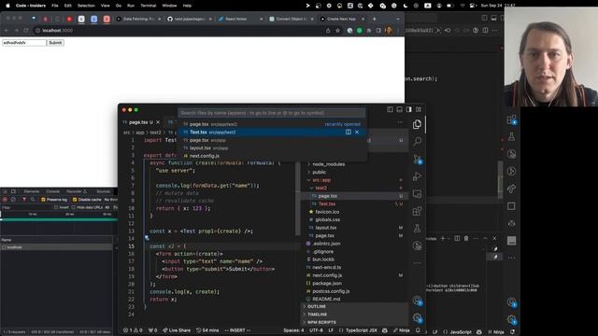Open globals.css in the file explorer
The height and width of the screenshot is (336, 598).
click(x=328, y=219)
